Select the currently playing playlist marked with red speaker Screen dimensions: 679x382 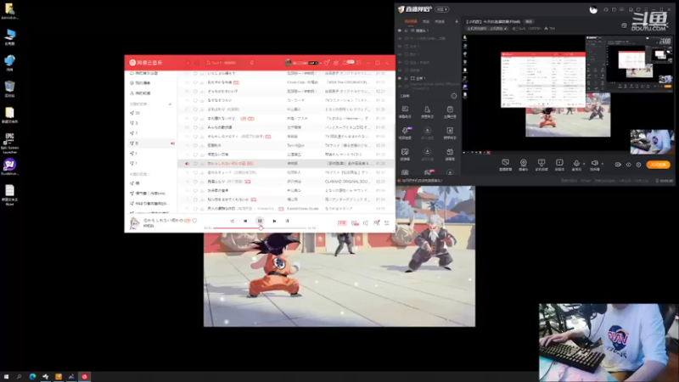coord(152,143)
